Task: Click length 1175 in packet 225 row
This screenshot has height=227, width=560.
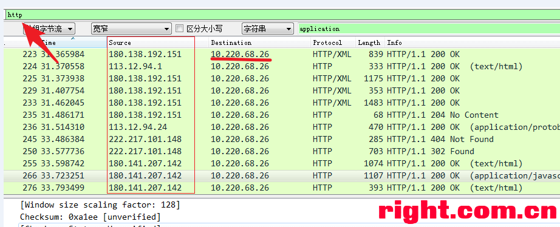Action: click(374, 78)
